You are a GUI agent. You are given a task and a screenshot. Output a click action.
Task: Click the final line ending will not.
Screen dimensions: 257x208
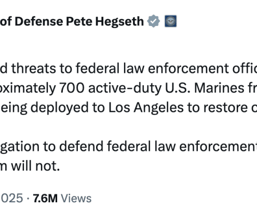point(30,166)
